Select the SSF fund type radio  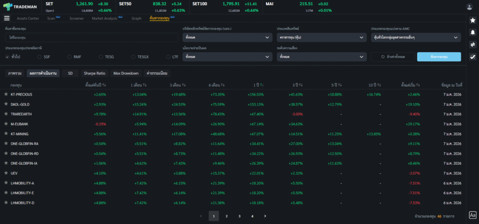pos(40,56)
